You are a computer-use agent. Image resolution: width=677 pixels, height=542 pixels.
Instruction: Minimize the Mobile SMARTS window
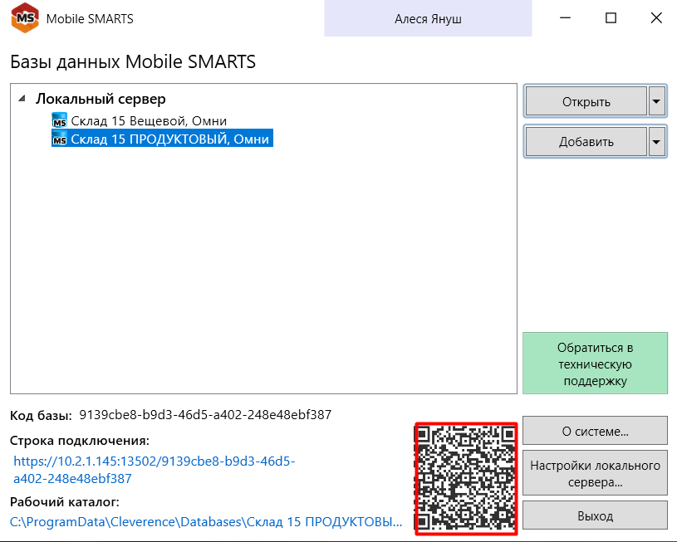point(566,18)
